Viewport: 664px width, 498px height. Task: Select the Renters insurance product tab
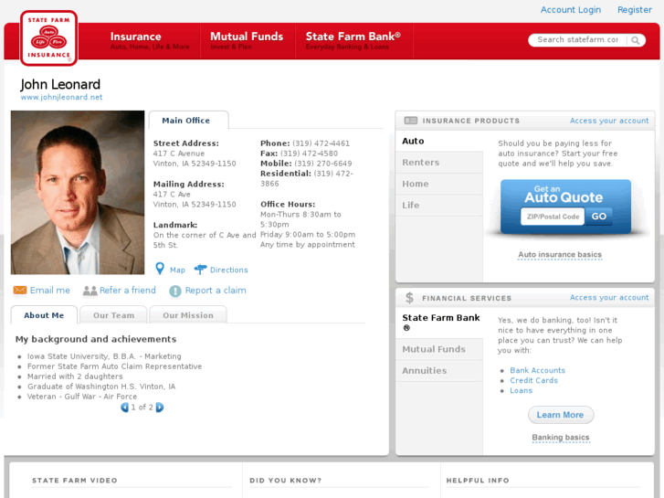click(x=439, y=163)
